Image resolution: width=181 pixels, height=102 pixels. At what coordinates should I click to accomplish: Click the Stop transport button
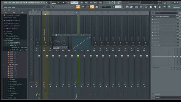click(63, 3)
